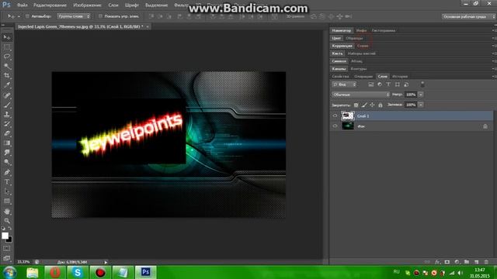Toggle layer filtering switch

tap(422, 84)
